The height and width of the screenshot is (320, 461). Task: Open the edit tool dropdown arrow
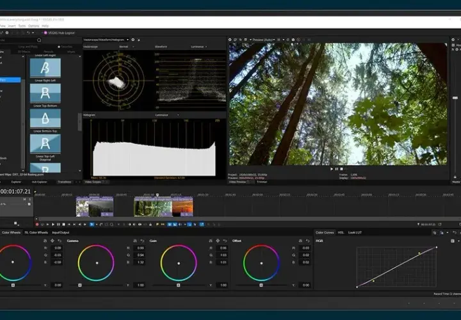click(97, 225)
